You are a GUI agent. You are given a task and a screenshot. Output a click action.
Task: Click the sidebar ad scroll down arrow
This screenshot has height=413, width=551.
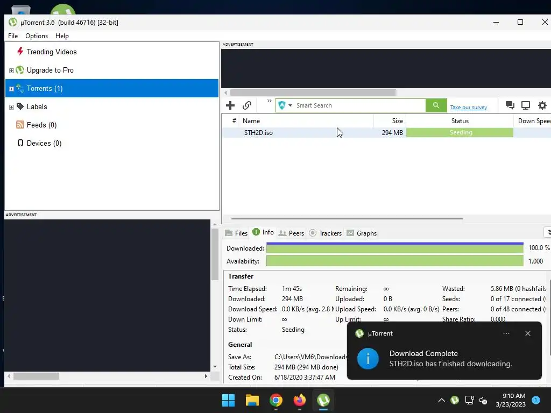point(215,367)
